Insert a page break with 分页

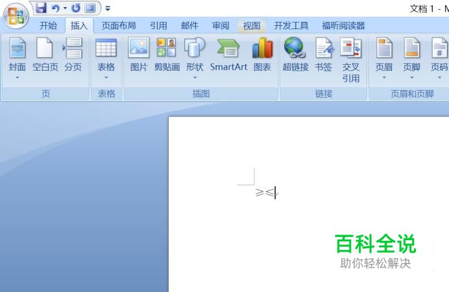(73, 54)
